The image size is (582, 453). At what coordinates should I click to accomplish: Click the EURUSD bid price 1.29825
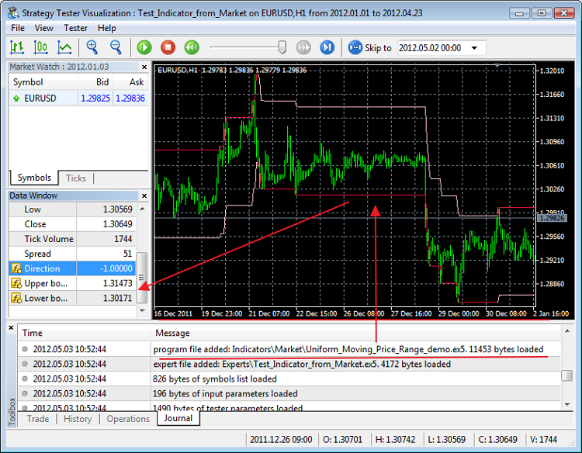click(x=95, y=99)
